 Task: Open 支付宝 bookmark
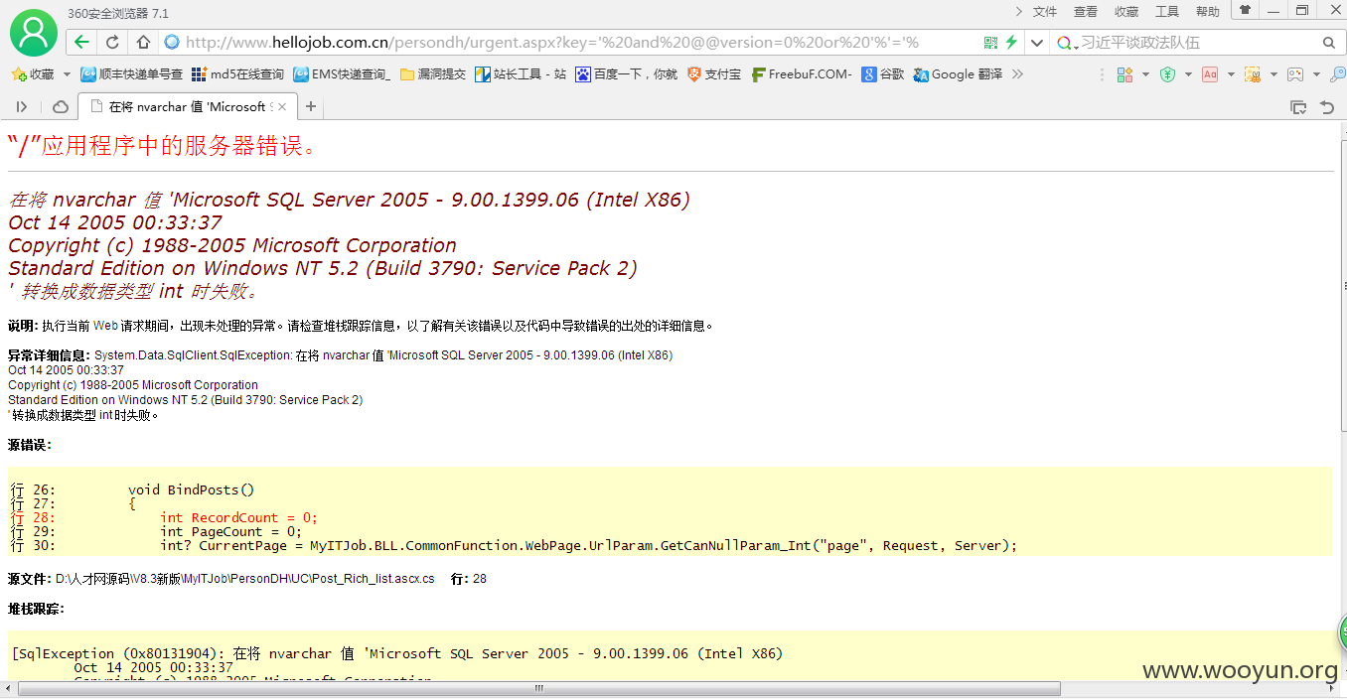(x=714, y=74)
